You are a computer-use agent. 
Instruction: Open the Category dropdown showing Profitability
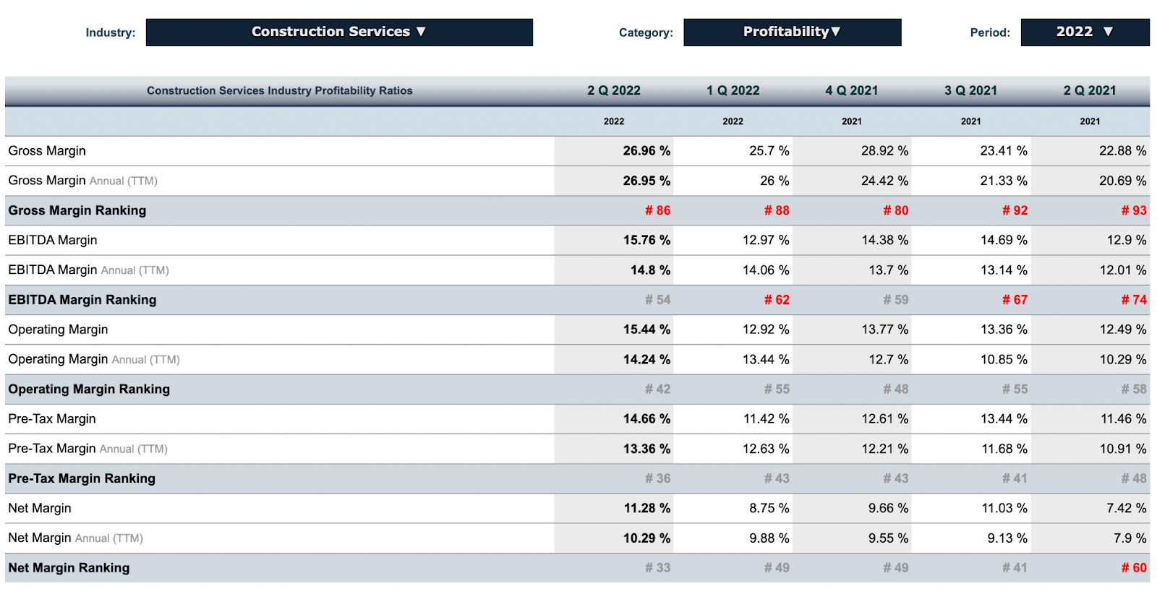coord(792,32)
